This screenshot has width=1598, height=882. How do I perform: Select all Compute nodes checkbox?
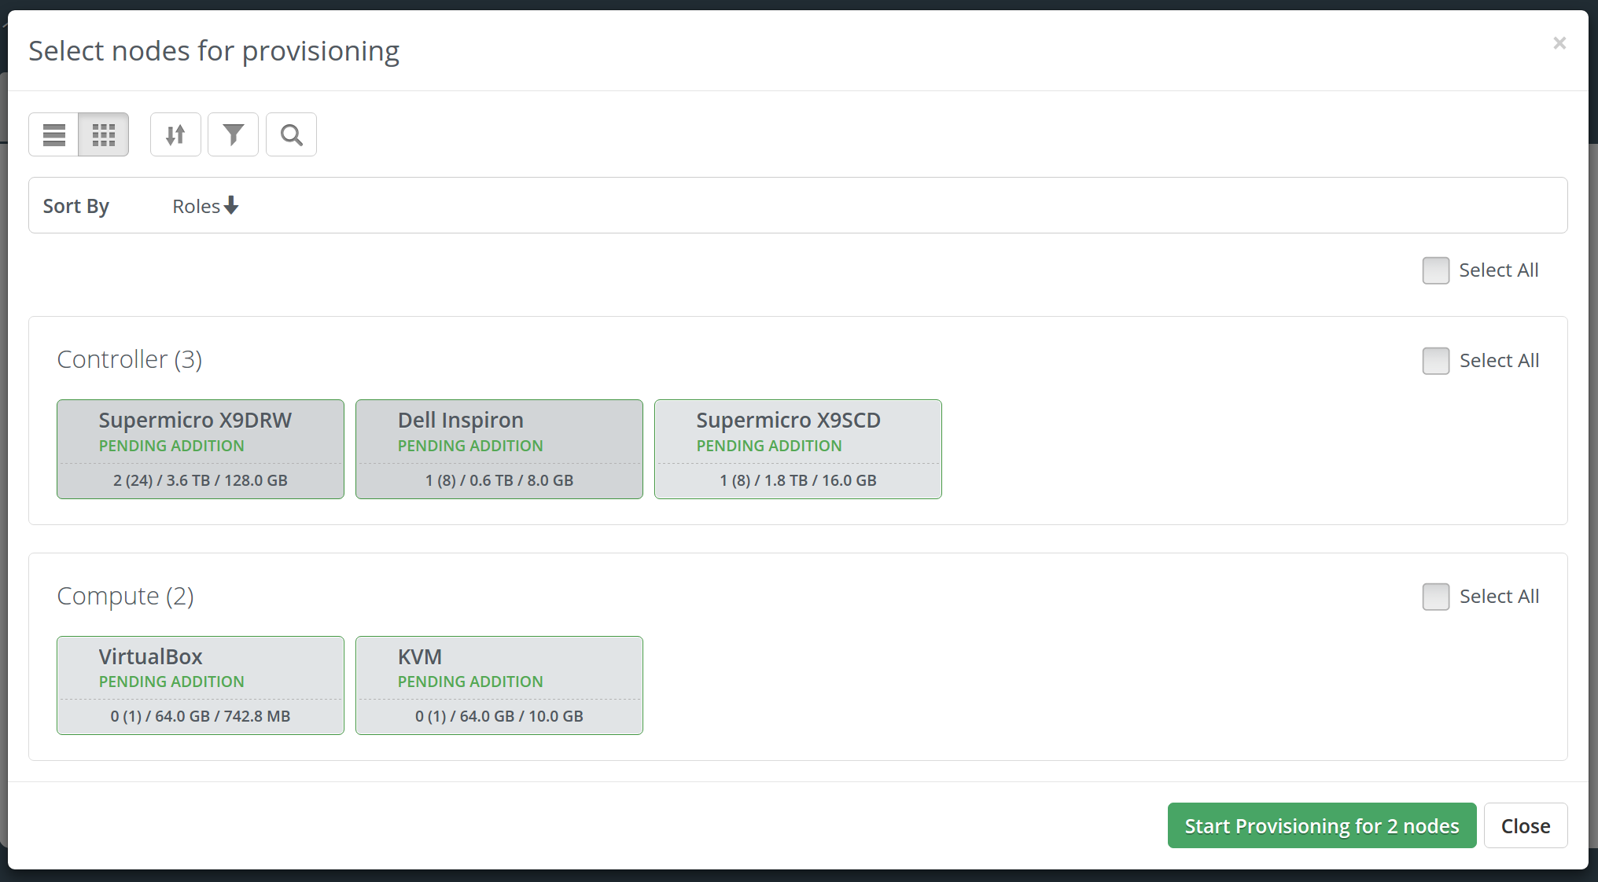1435,597
